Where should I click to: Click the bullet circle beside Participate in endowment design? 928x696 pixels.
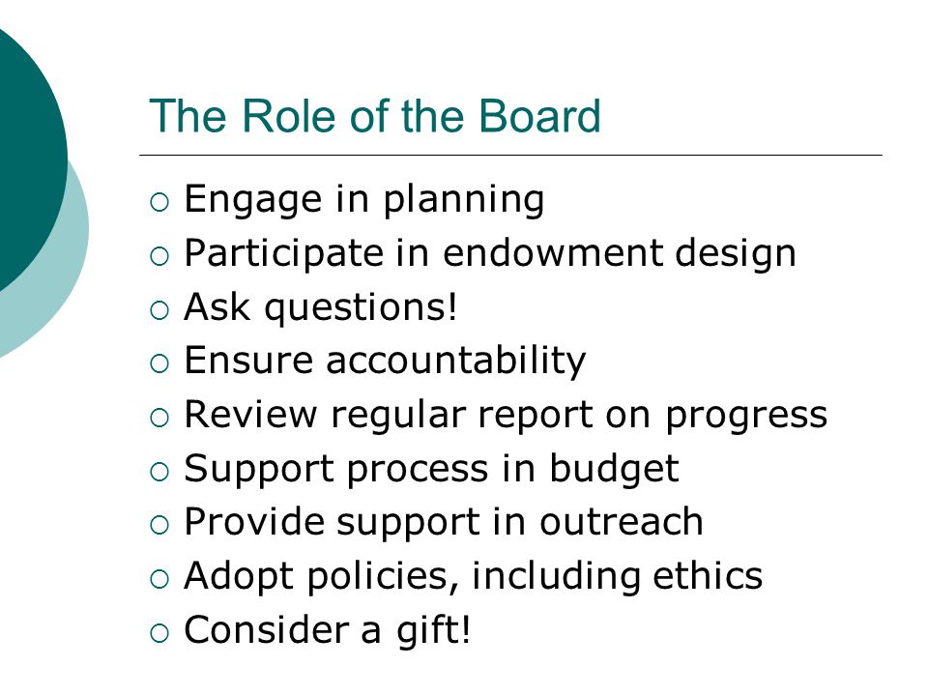(159, 256)
